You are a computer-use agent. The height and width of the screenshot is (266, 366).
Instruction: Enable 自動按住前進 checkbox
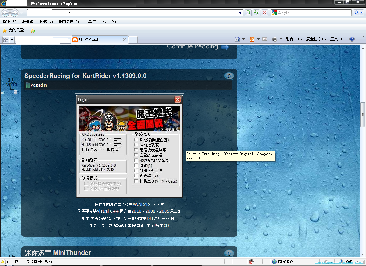(136, 155)
